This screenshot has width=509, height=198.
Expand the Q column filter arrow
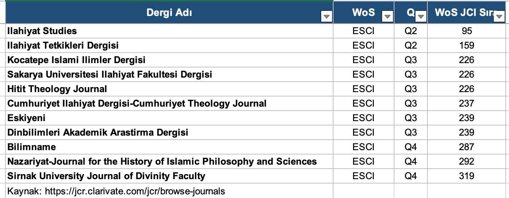pyautogui.click(x=421, y=17)
